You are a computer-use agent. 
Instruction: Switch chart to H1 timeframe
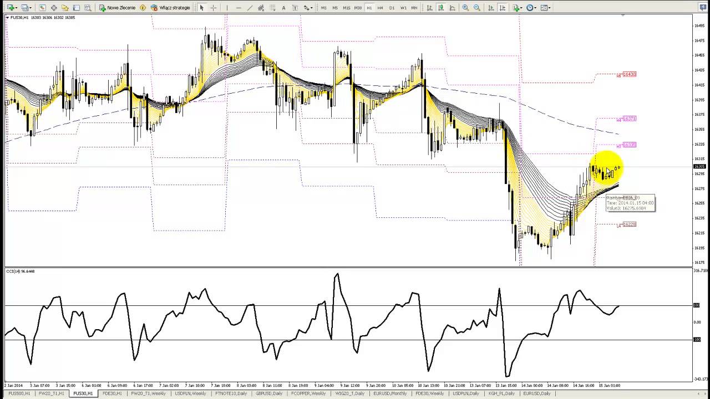click(369, 8)
